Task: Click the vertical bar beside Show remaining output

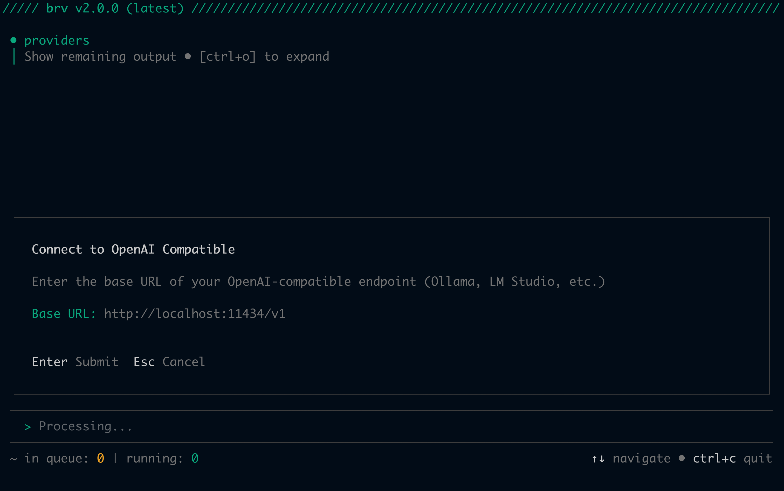Action: 15,56
